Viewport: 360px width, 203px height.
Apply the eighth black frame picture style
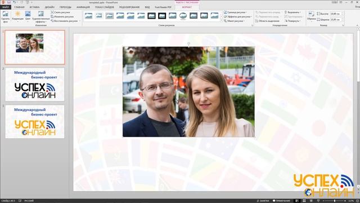pos(162,16)
